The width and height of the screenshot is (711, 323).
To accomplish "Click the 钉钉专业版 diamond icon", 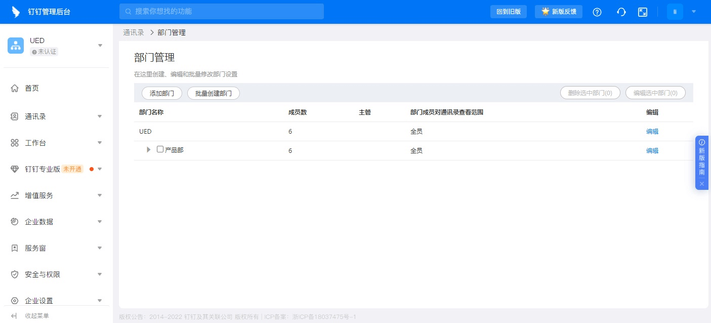I will (15, 169).
